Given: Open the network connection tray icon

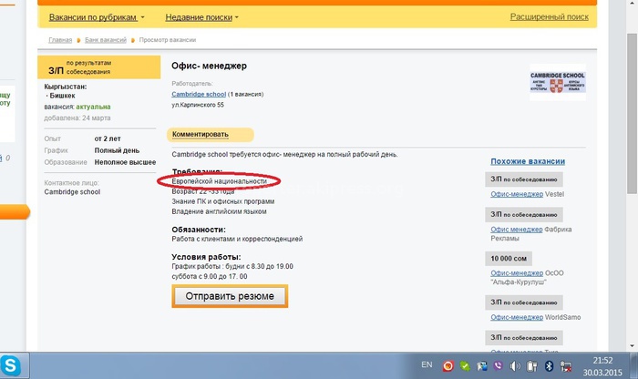Looking at the screenshot, I should pyautogui.click(x=567, y=366).
